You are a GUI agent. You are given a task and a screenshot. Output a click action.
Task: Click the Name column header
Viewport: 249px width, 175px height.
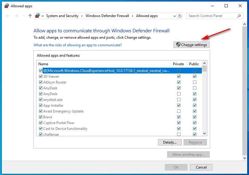point(103,64)
